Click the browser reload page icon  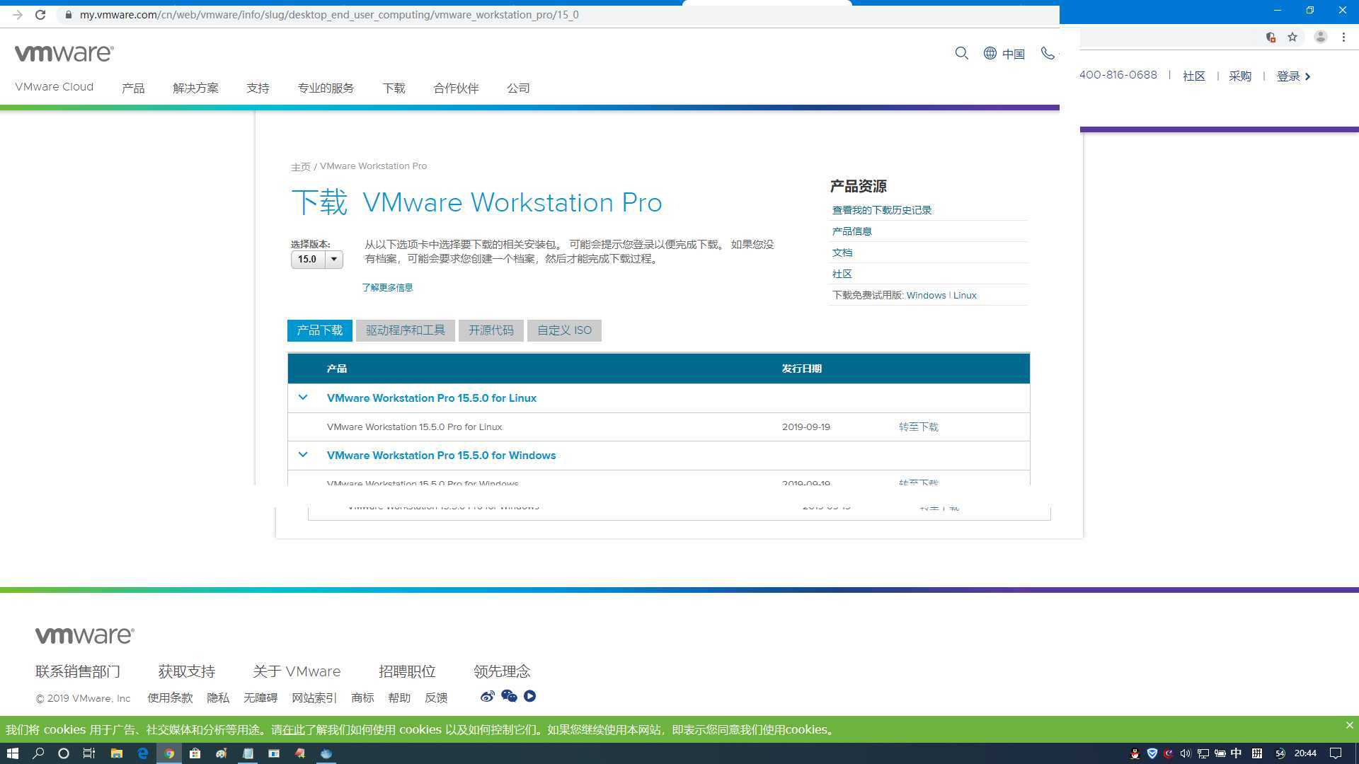click(40, 14)
